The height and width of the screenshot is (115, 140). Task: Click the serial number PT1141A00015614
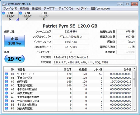[71, 37]
